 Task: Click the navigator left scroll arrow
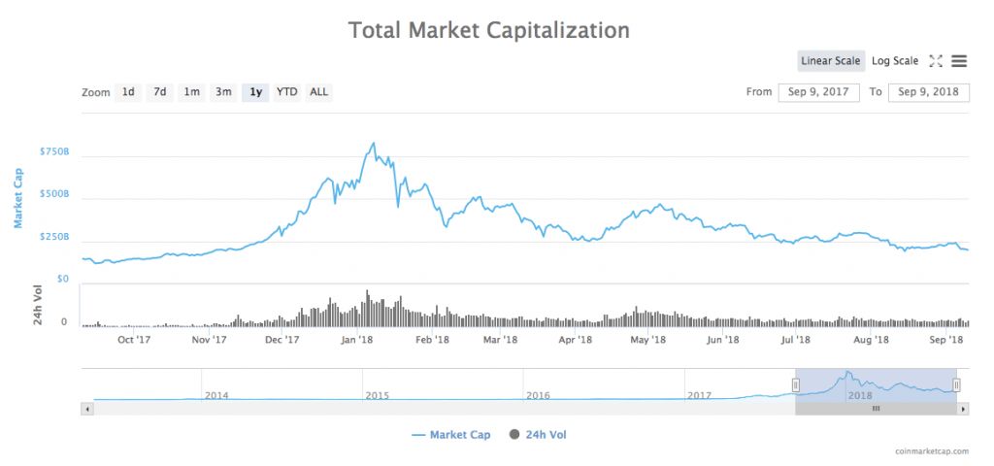87,409
